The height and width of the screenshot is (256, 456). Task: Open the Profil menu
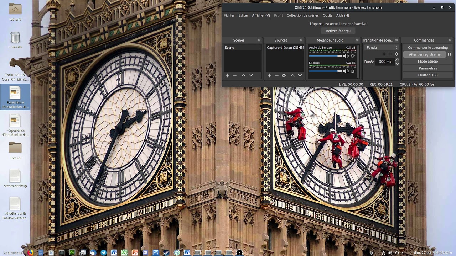coord(278,15)
